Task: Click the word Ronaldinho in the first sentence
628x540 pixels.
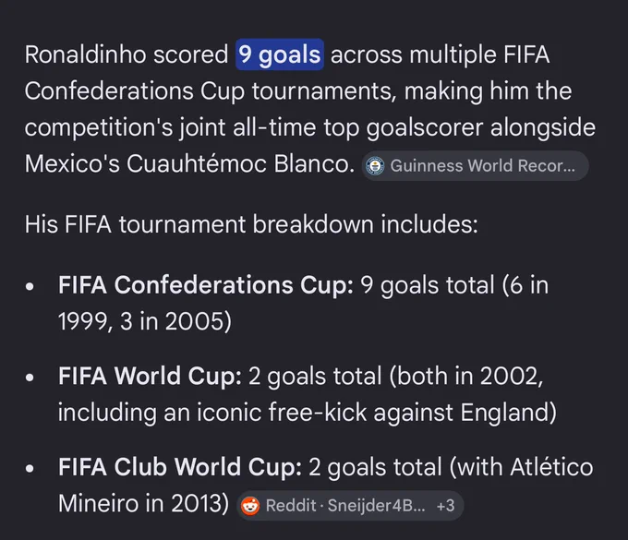Action: (85, 54)
